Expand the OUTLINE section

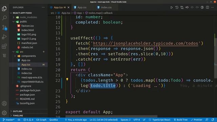click(28, 111)
